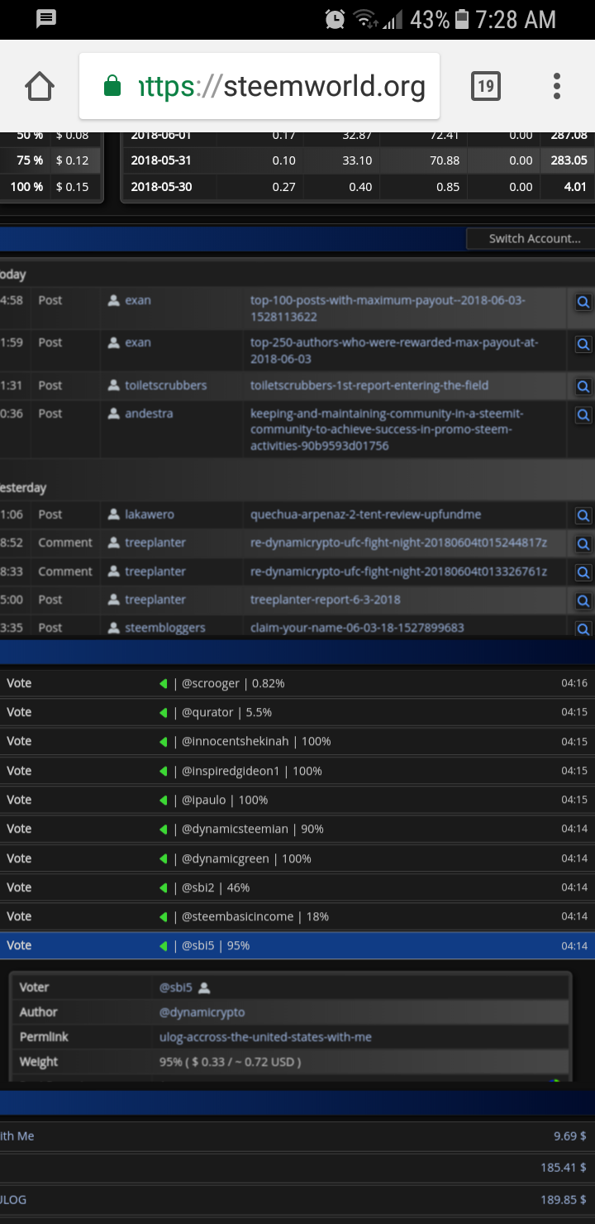595x1224 pixels.
Task: Open the magnifier for lakawero post
Action: [x=583, y=516]
